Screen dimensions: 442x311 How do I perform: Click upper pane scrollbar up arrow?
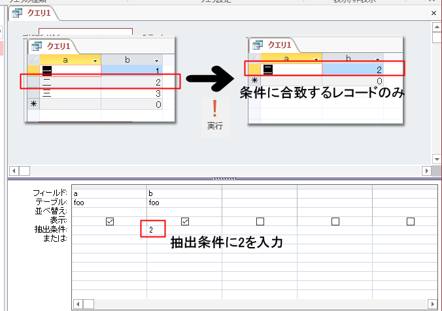[x=437, y=27]
